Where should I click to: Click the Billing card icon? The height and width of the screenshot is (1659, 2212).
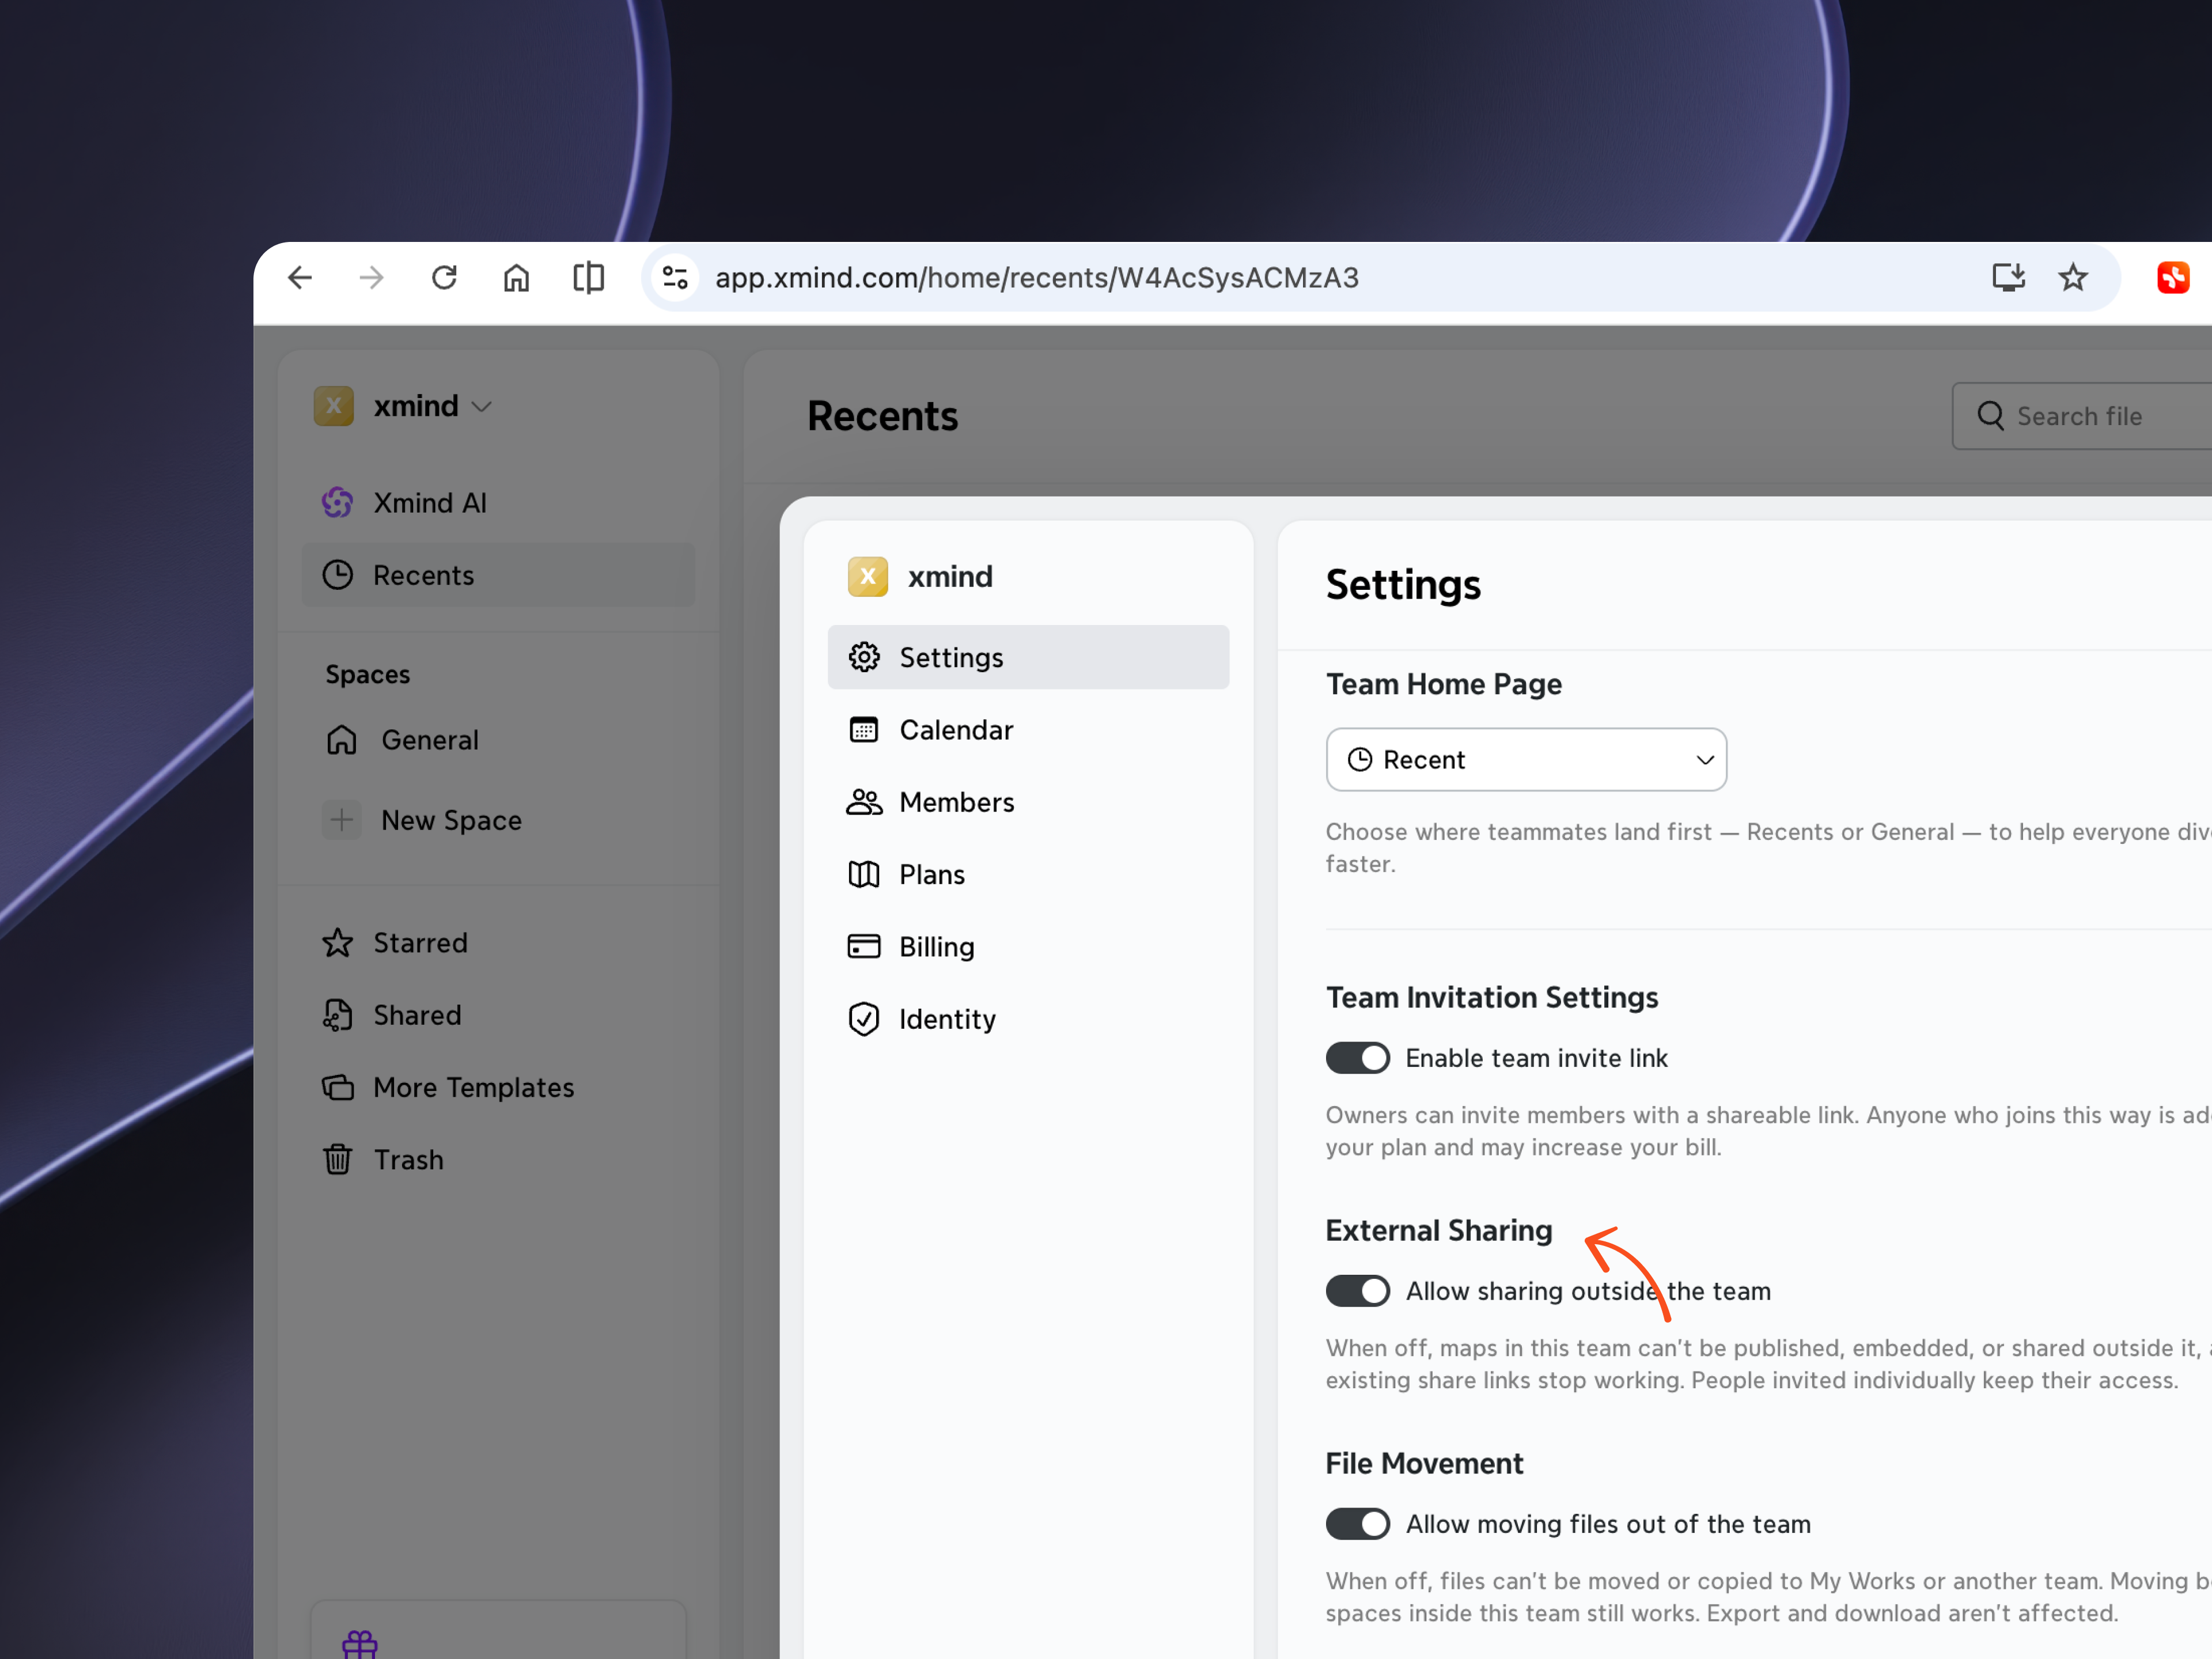(x=864, y=946)
